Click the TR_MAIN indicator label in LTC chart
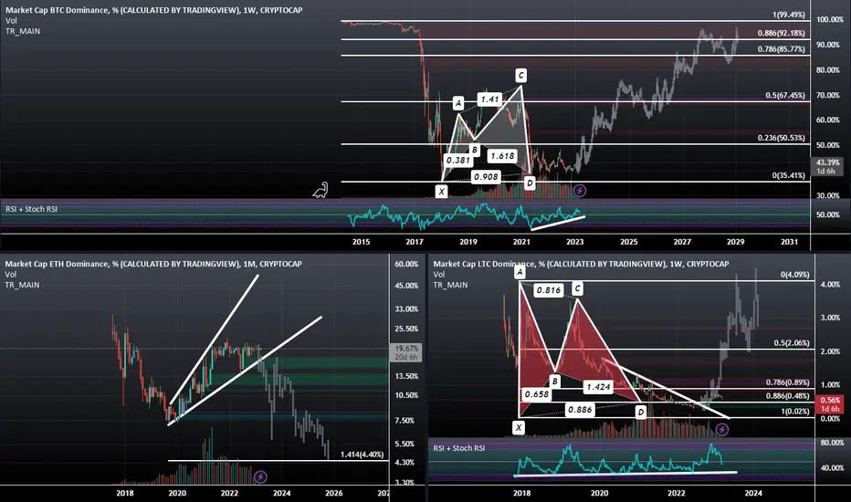This screenshot has width=851, height=502. tap(450, 285)
